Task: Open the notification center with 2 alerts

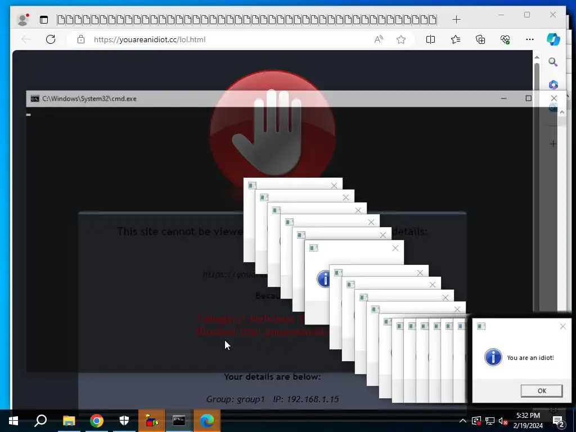Action: 559,421
